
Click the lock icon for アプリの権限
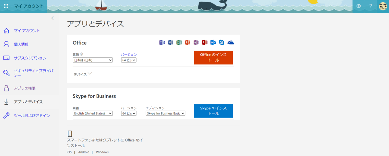6,88
